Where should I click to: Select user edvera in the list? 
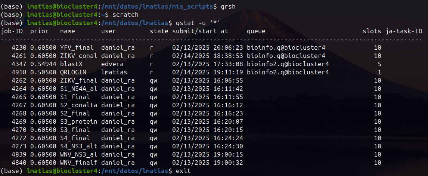(112, 64)
